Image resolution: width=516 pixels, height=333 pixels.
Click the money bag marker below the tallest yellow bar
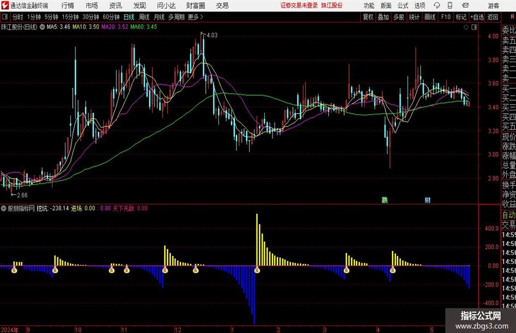point(257,270)
